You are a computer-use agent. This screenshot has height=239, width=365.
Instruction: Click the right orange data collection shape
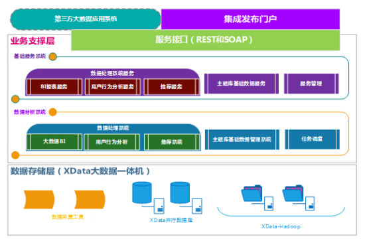pos(90,199)
